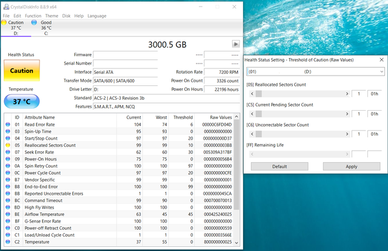Screen dimensions: 388x251
Task: Click the Serial Number field
Action: tap(125, 64)
